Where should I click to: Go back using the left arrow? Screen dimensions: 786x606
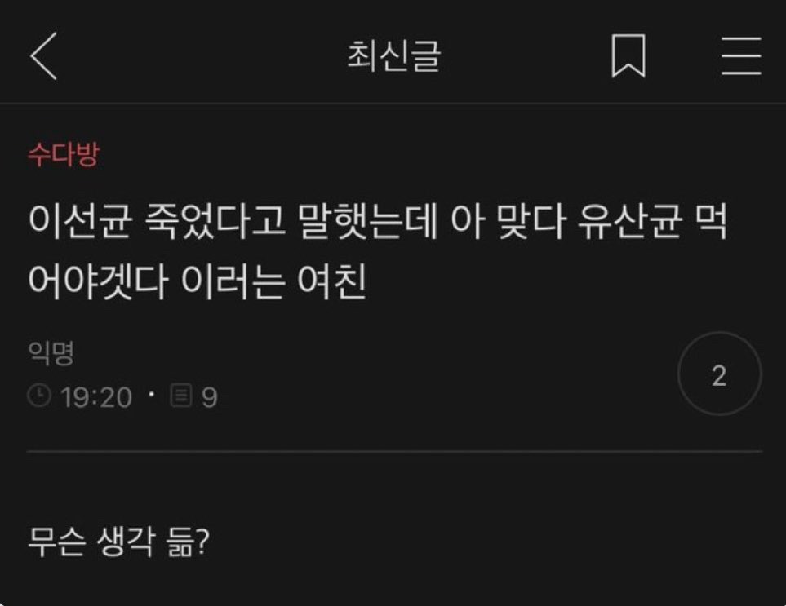pos(44,55)
